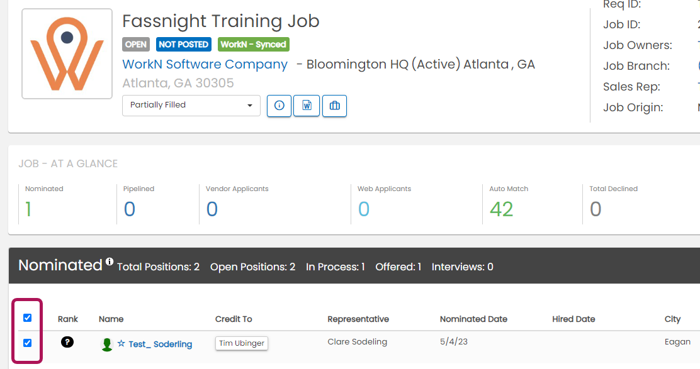The image size is (700, 369).
Task: Click the Job ID label
Action: coord(622,25)
